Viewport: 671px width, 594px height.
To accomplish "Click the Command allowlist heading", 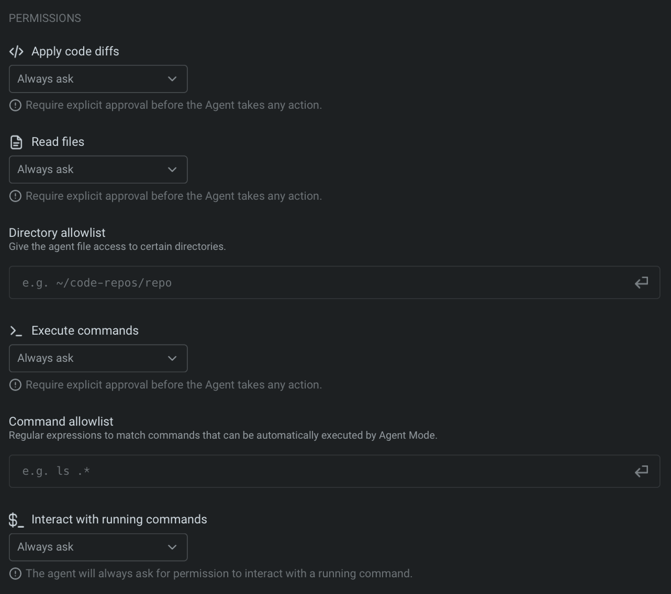I will click(x=61, y=421).
